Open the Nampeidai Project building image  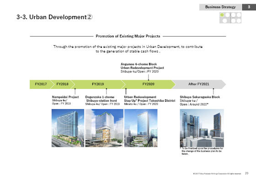pos(68,128)
